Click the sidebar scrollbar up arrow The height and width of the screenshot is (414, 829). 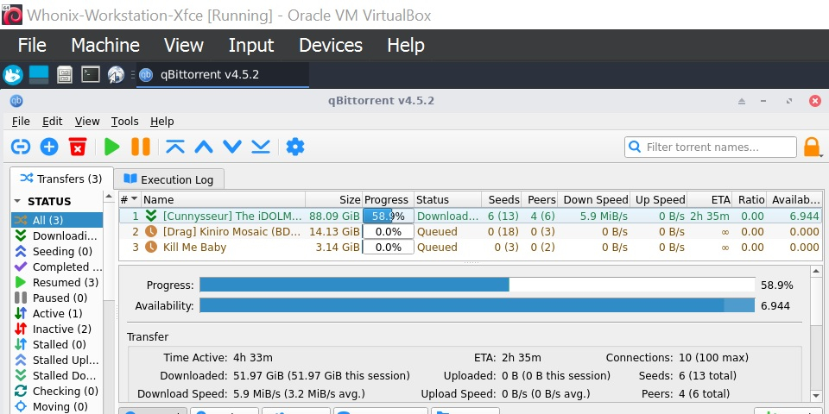coord(109,197)
